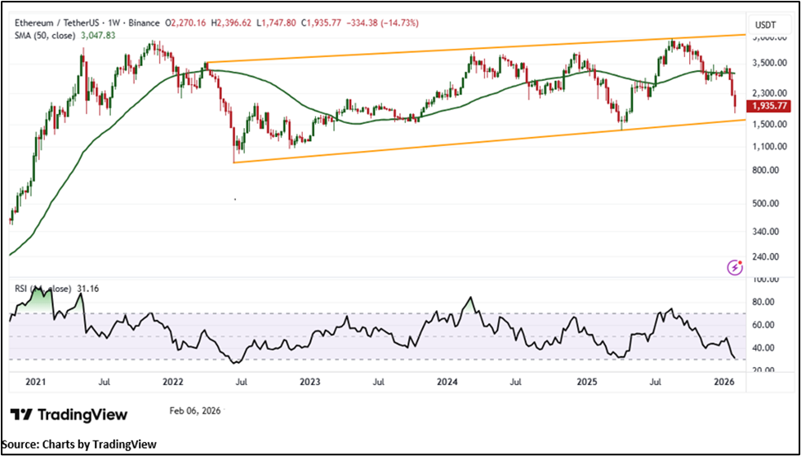Screen dimensions: 801x456
Task: Click the purple lightning bolt icon
Action: tap(735, 267)
